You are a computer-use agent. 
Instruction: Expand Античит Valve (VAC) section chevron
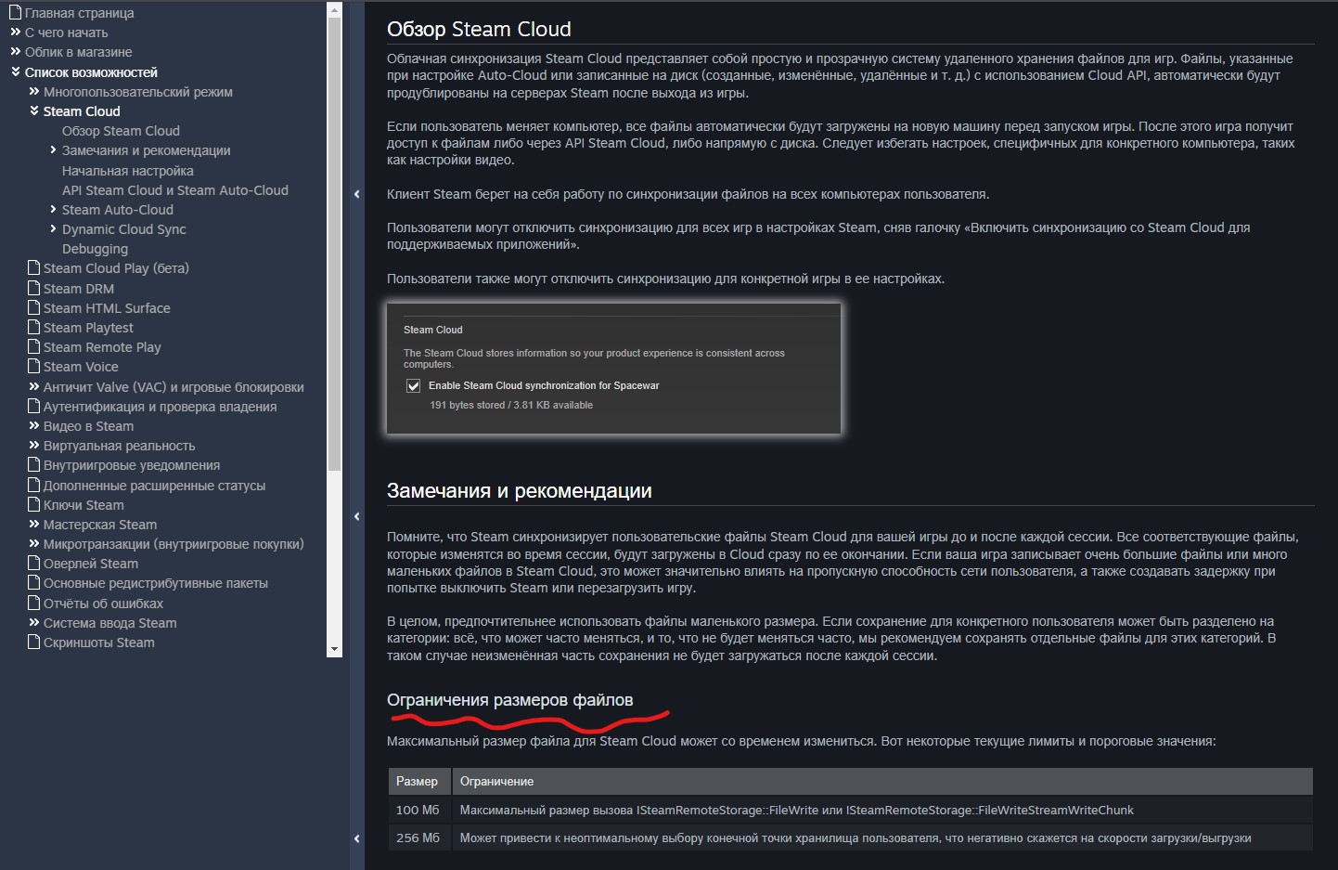pos(33,386)
